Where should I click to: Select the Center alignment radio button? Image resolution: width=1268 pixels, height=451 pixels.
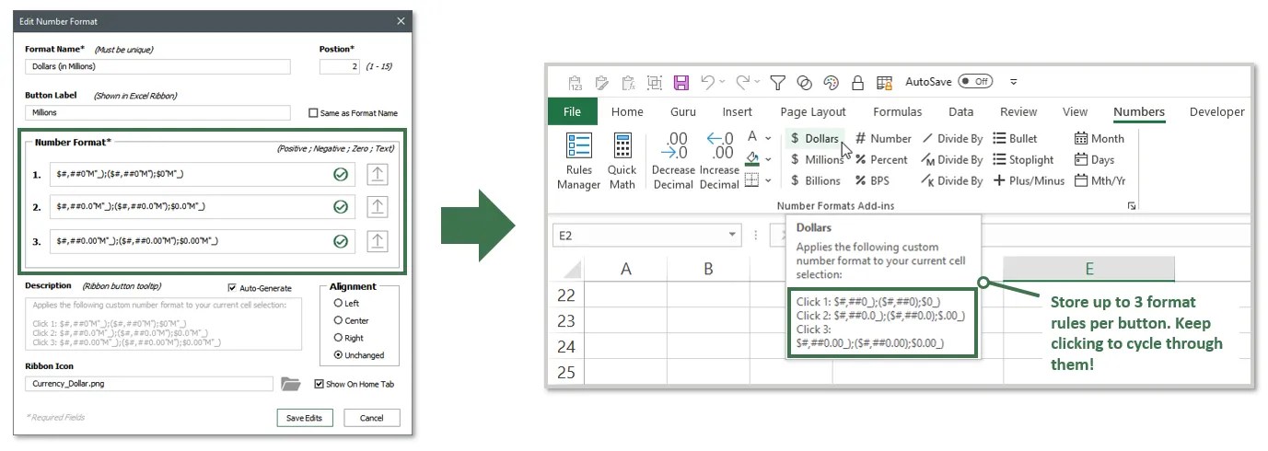(338, 320)
